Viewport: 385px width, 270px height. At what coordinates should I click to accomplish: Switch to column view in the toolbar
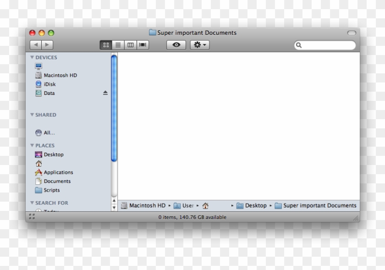tap(130, 44)
